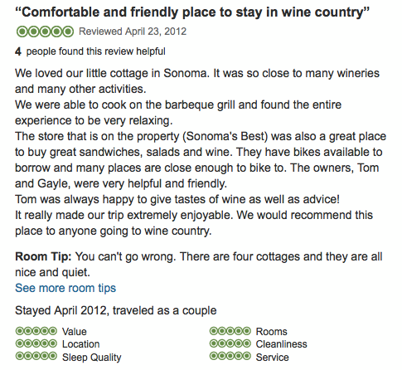Click the Location rating circles
The image size is (402, 370).
pyautogui.click(x=36, y=343)
